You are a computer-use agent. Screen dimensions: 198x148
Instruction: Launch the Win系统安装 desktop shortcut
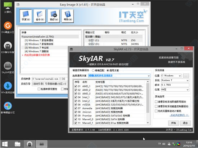[x=8, y=88]
